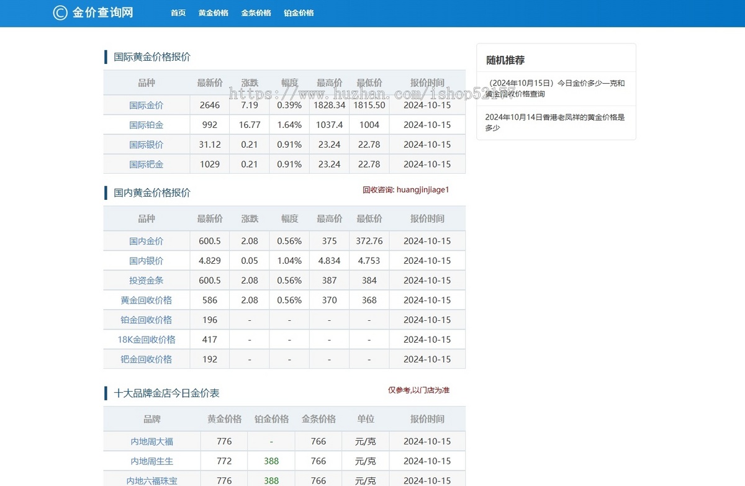
Task: Click the 国际金价 high value 1828.34
Action: 329,106
